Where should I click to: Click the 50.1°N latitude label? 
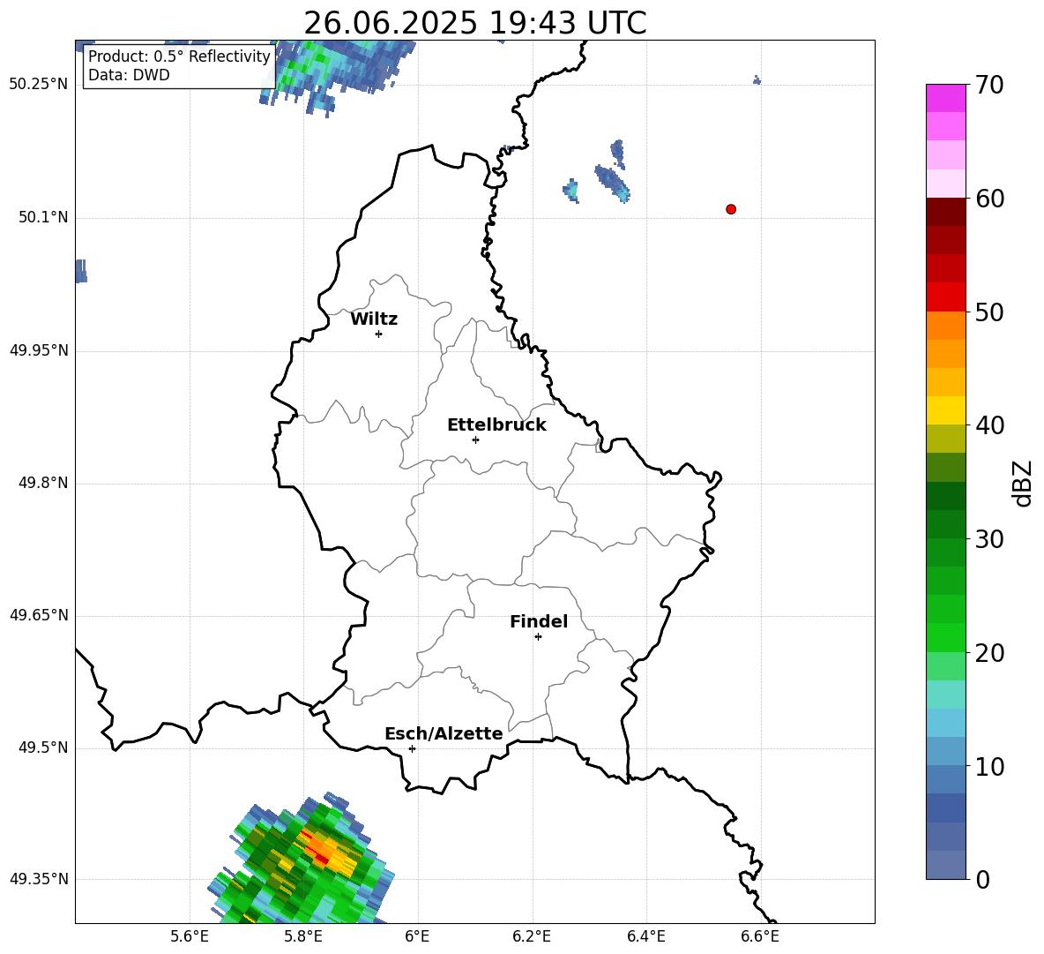tap(43, 217)
